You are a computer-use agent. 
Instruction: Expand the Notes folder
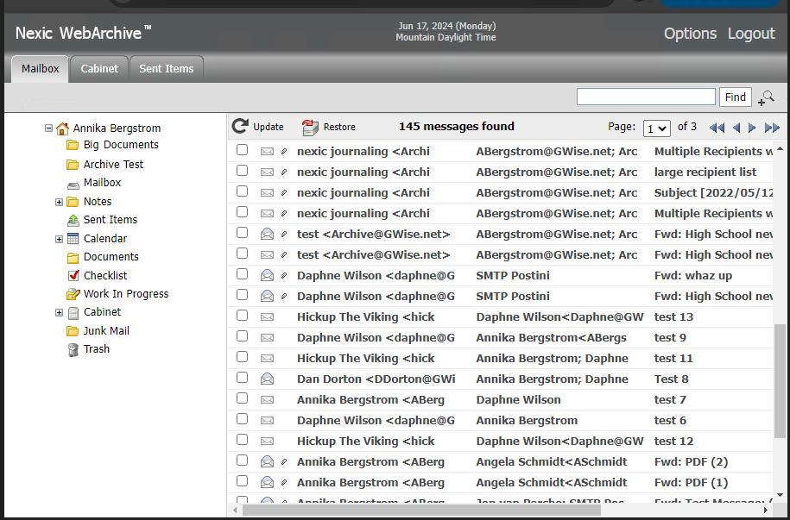[59, 203]
